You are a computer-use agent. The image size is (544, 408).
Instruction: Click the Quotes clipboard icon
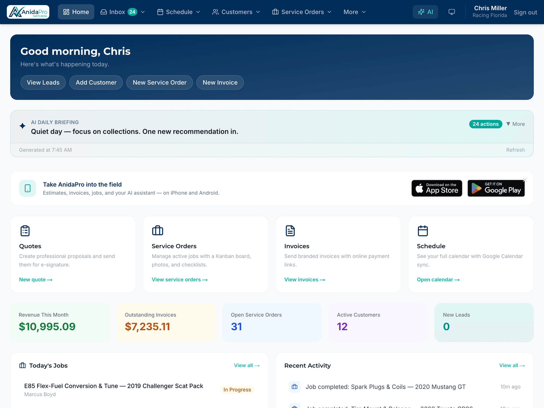click(x=25, y=231)
